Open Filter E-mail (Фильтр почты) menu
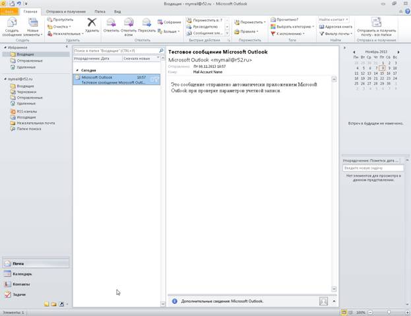Screen dimensions: 411x316 pos(336,34)
